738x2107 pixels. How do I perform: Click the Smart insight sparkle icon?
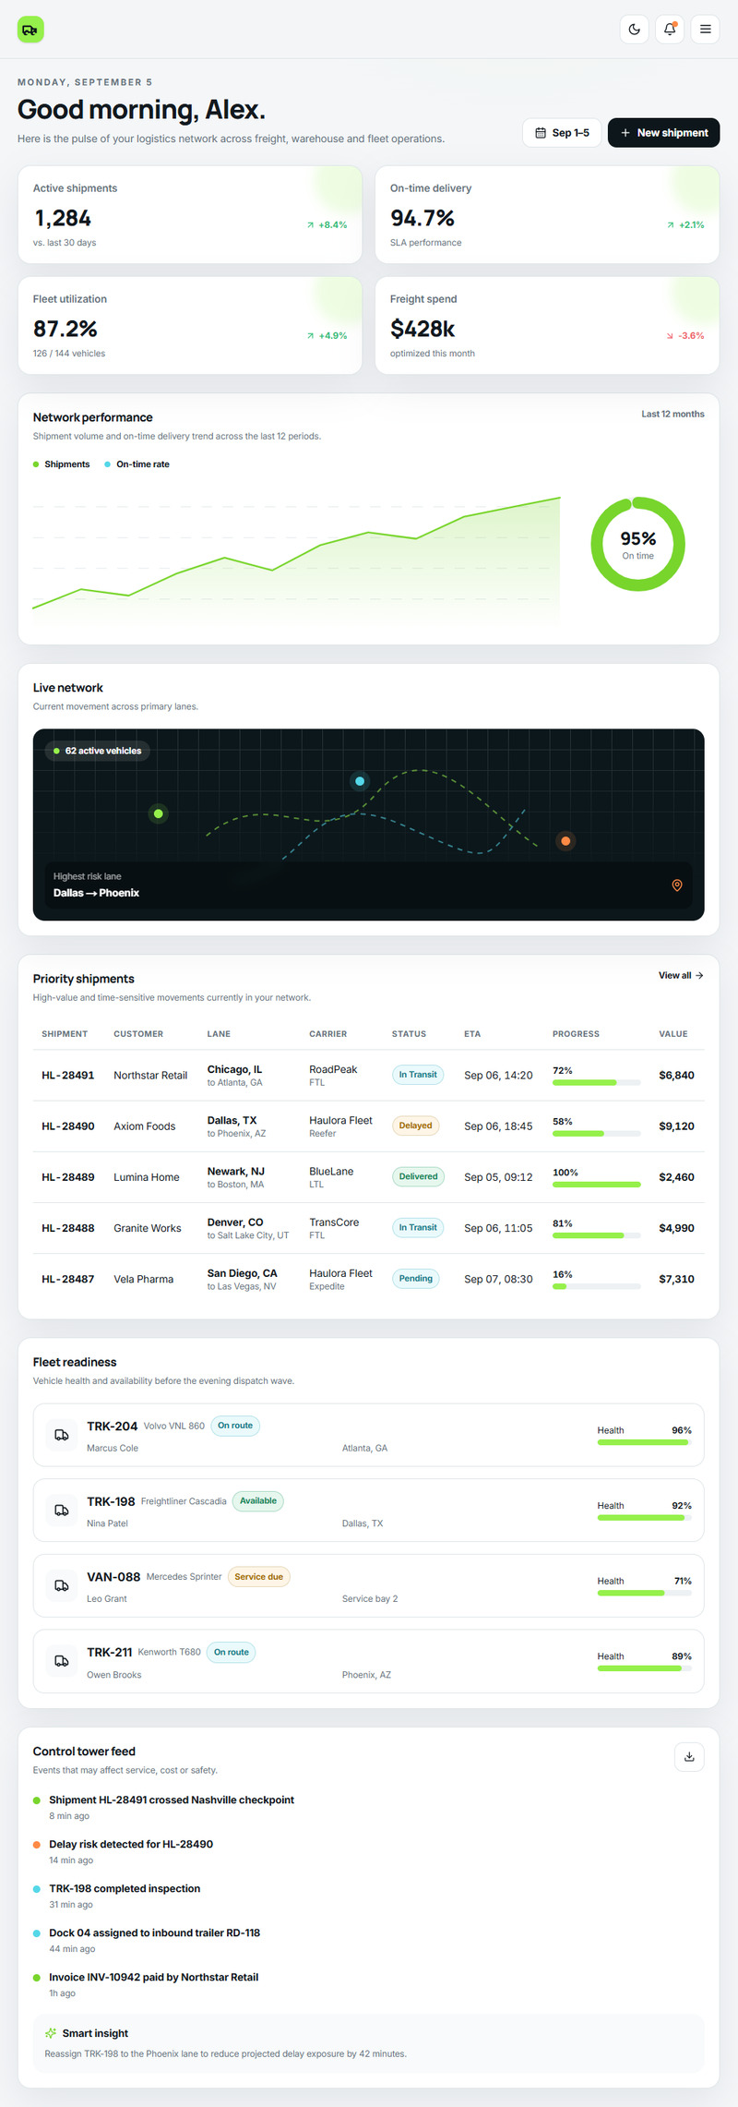(x=51, y=2033)
